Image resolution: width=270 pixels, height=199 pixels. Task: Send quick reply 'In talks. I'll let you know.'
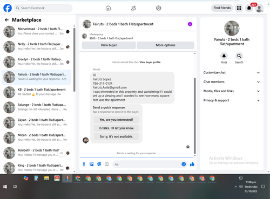(x=116, y=128)
